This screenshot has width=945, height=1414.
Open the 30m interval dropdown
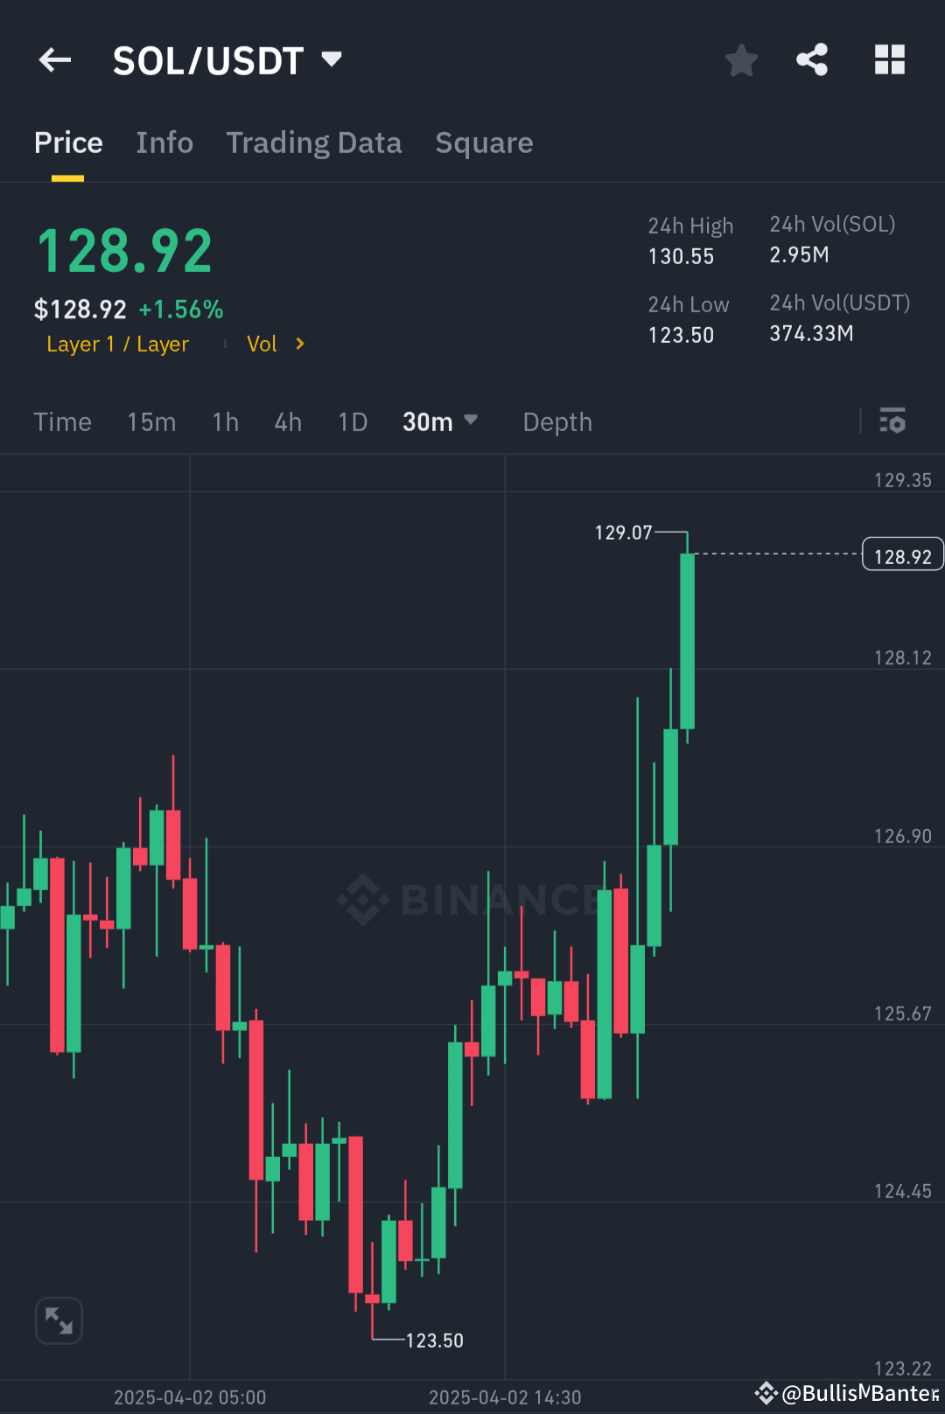pyautogui.click(x=440, y=421)
